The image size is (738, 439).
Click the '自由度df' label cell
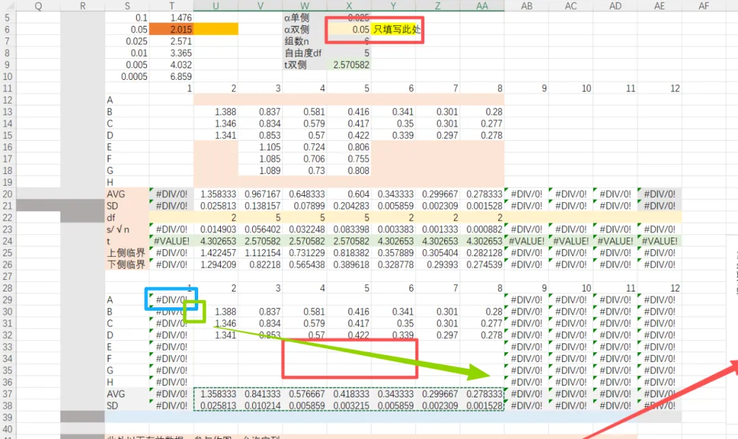coord(305,53)
